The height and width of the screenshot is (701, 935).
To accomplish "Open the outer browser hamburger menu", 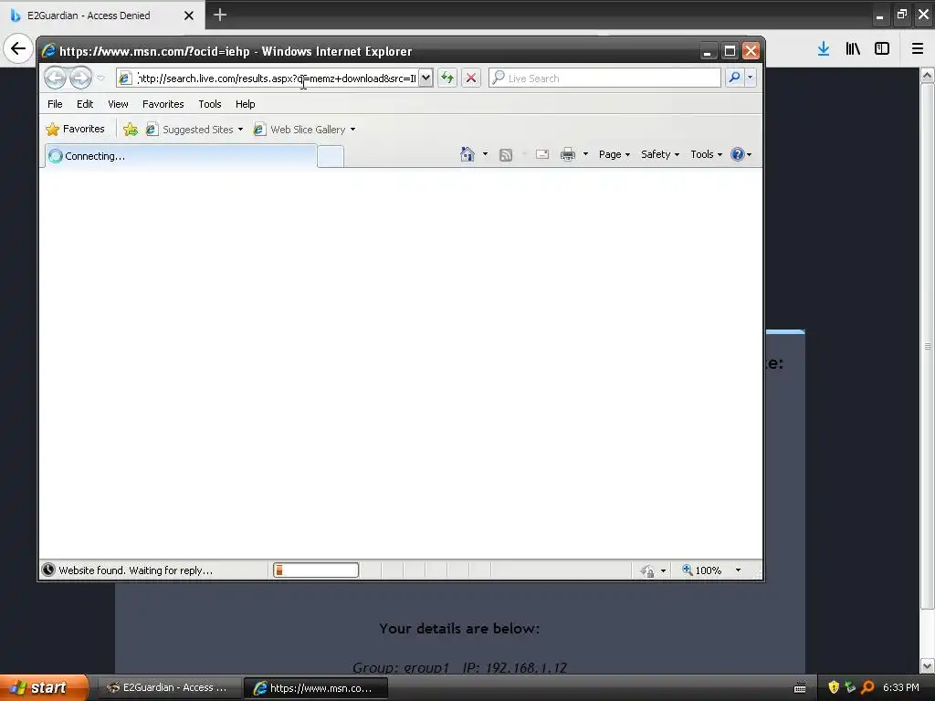I will click(918, 49).
